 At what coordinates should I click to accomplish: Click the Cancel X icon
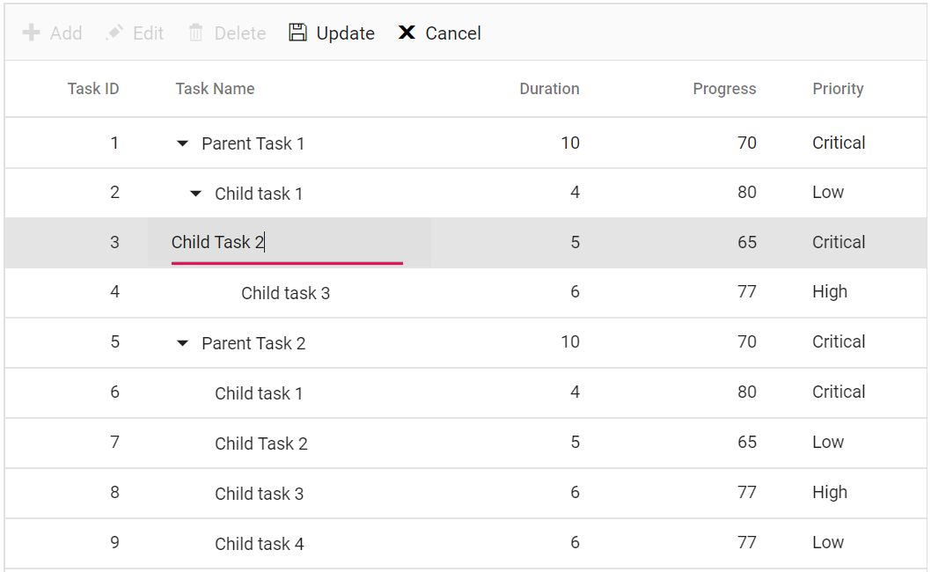(407, 33)
